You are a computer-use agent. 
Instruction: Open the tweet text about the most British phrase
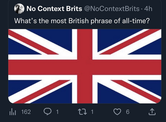[82, 21]
